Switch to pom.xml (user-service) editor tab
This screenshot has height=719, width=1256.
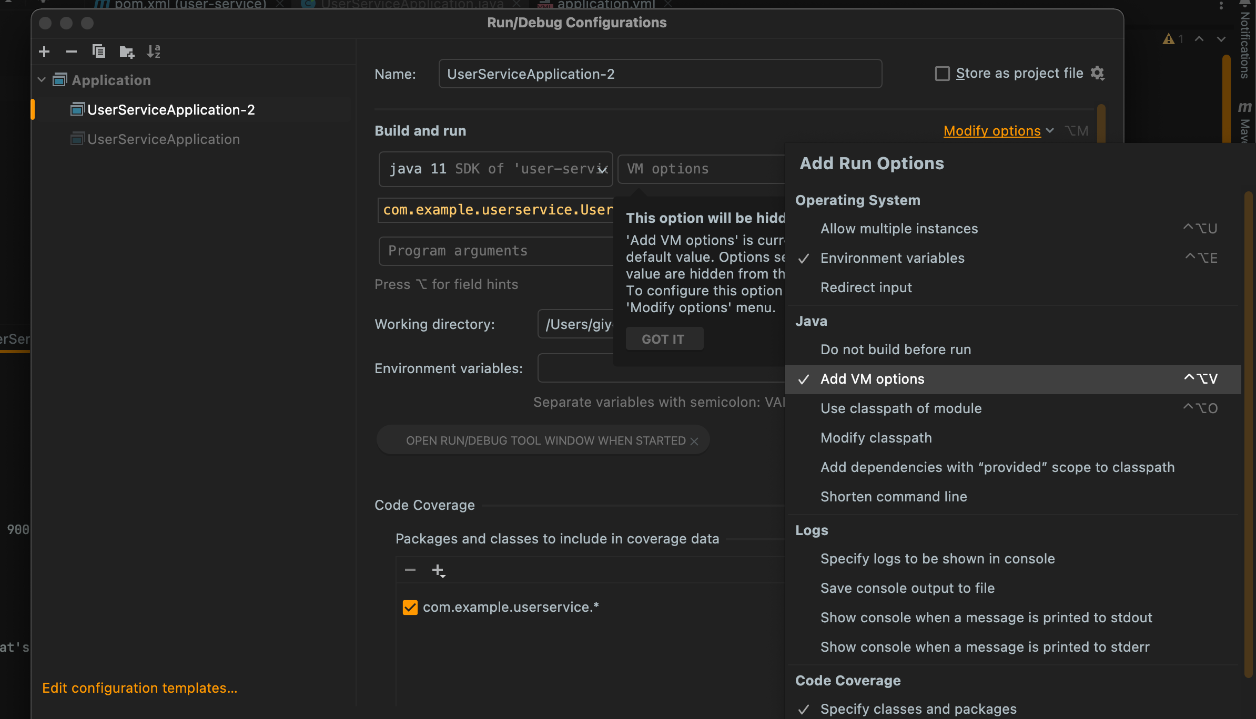pyautogui.click(x=190, y=5)
